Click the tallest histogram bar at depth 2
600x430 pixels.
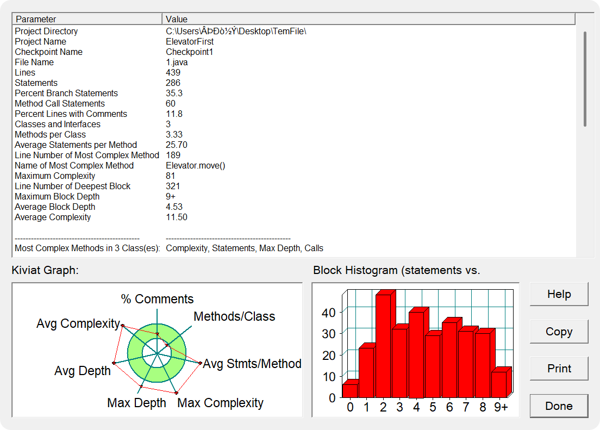tap(383, 346)
